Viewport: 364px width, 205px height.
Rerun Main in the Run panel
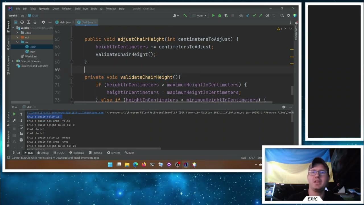coord(15,114)
